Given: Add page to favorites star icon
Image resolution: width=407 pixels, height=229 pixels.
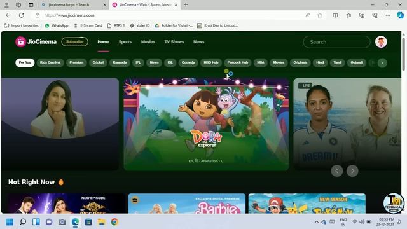Looking at the screenshot, I should 320,15.
